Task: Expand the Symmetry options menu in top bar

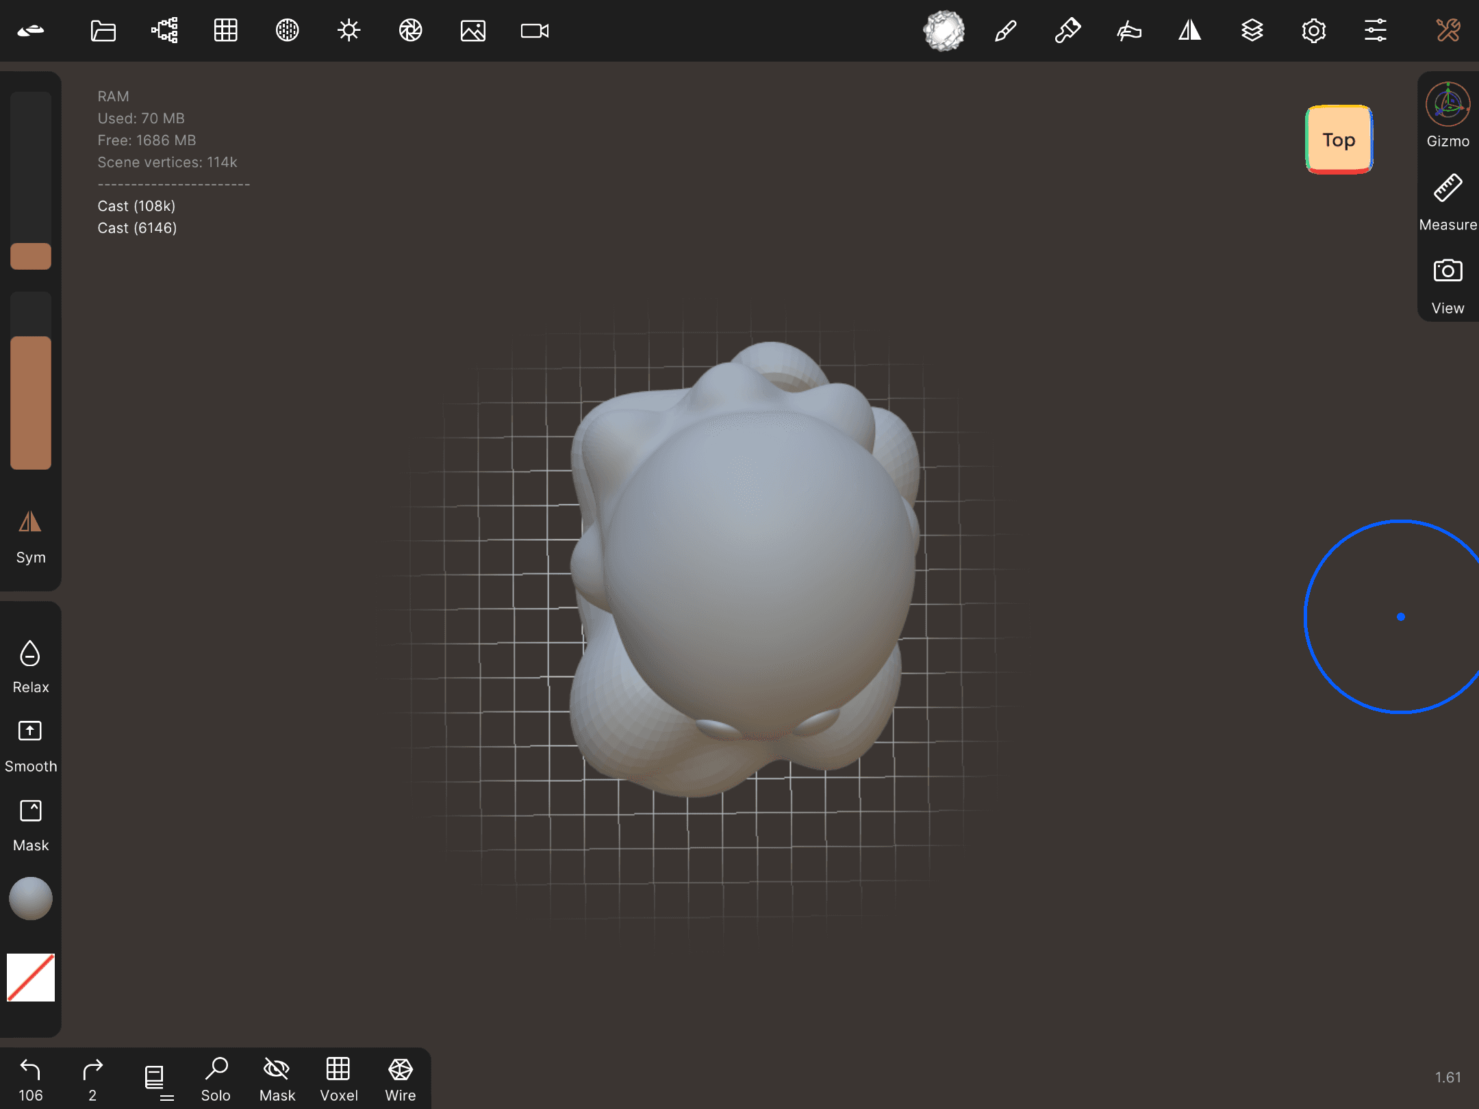Action: tap(1190, 31)
